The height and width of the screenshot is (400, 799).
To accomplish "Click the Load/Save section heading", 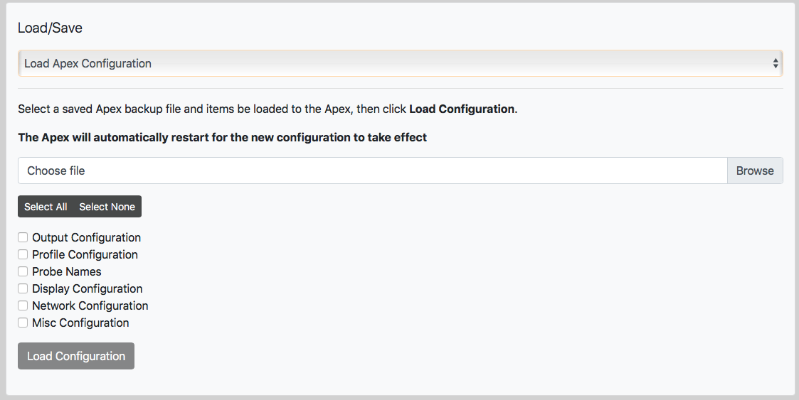I will click(x=50, y=28).
